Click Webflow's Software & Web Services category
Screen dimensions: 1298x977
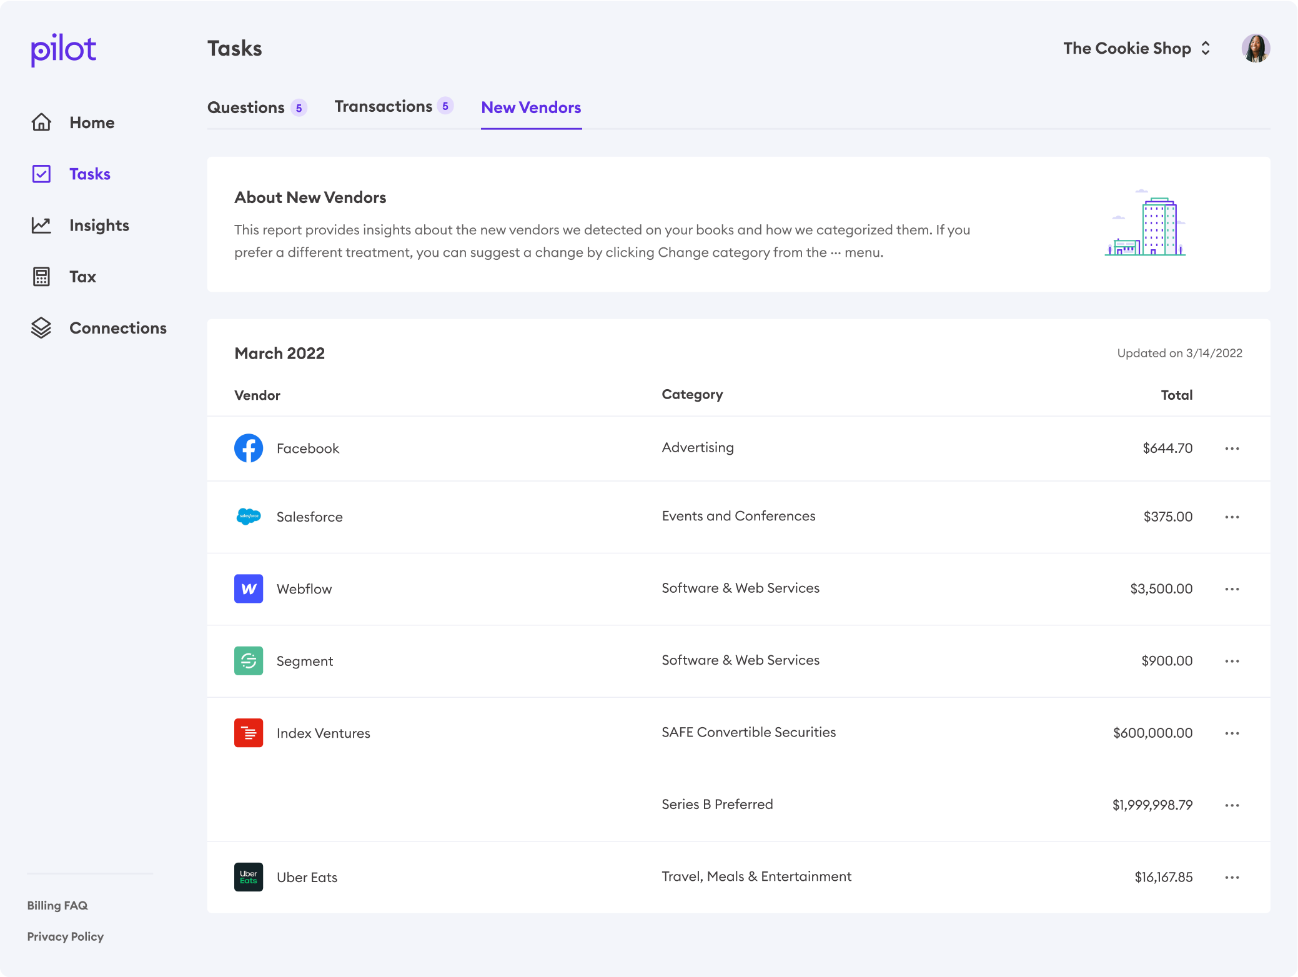click(741, 588)
